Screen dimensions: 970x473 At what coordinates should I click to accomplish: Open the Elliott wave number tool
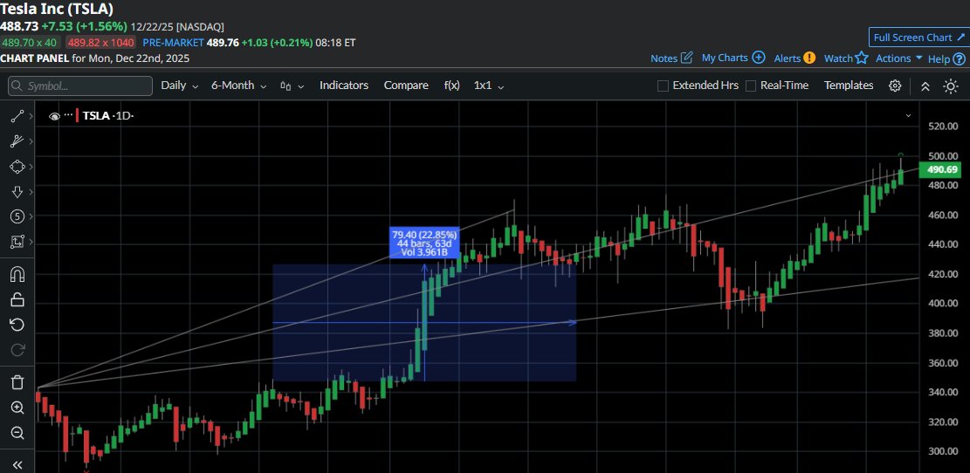tap(17, 216)
